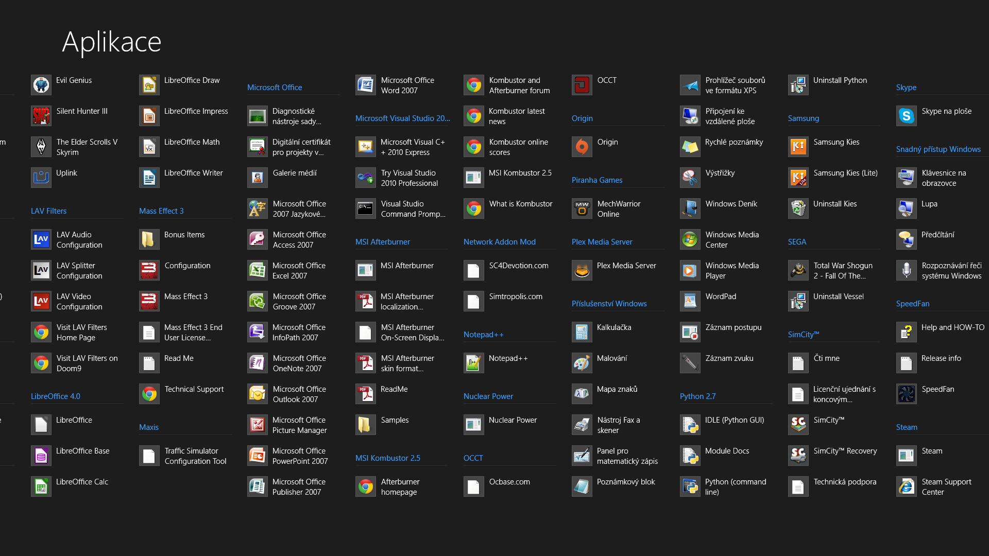Viewport: 989px width, 556px height.
Task: Open the OCCT app icon
Action: coord(582,85)
